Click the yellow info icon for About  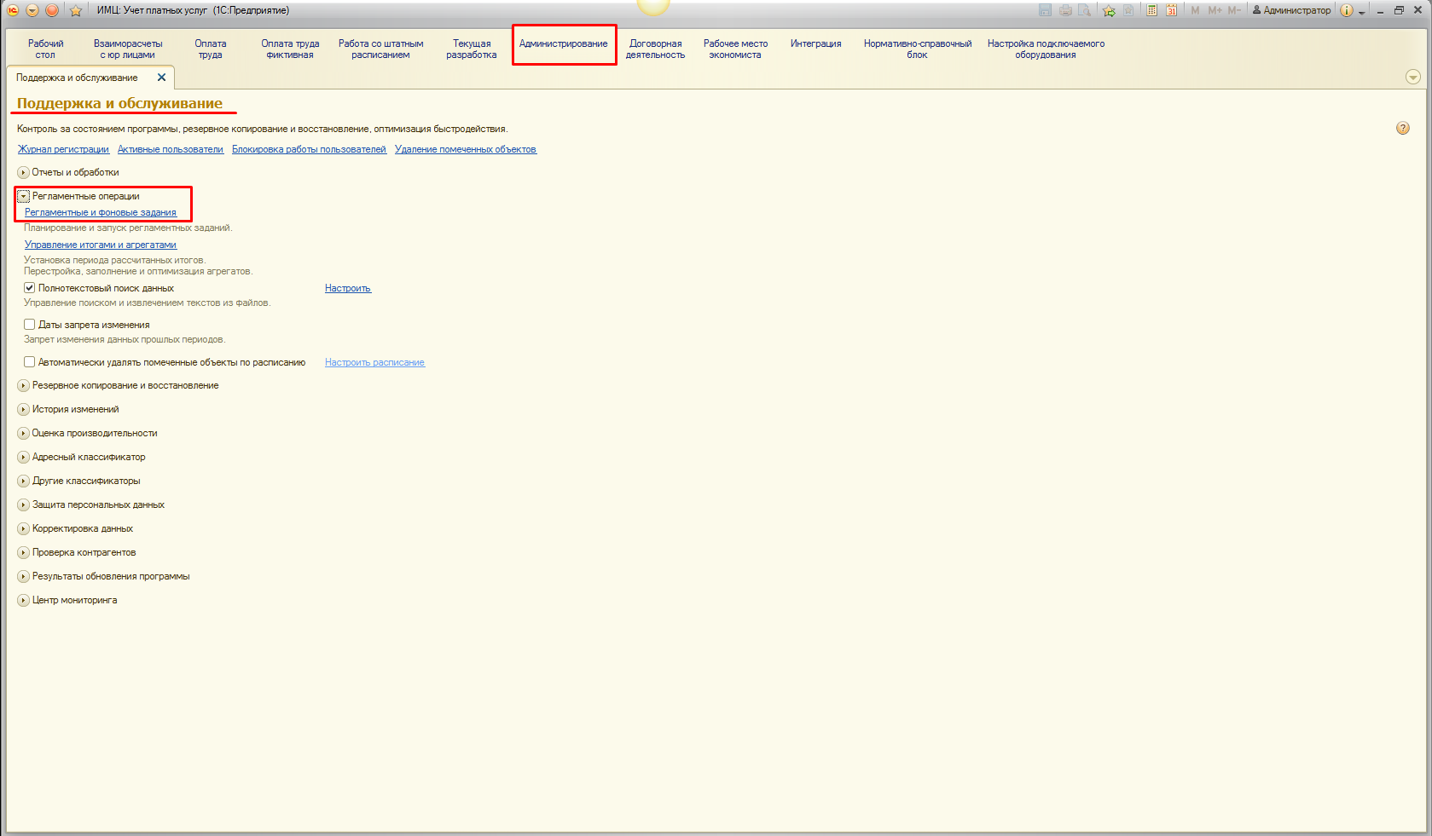point(1346,10)
